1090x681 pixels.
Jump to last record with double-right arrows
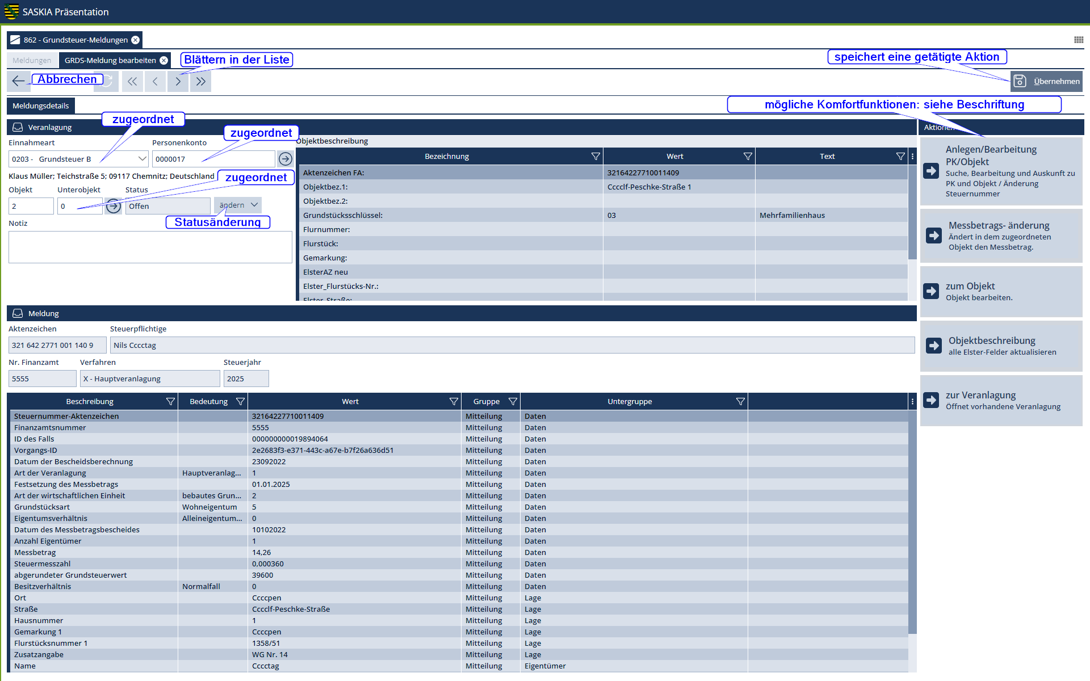point(200,81)
